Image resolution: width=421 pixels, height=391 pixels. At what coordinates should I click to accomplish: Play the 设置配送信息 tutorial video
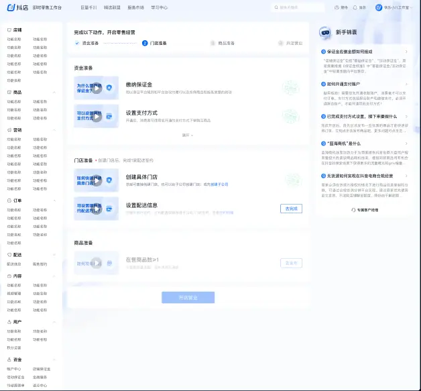[x=97, y=209]
